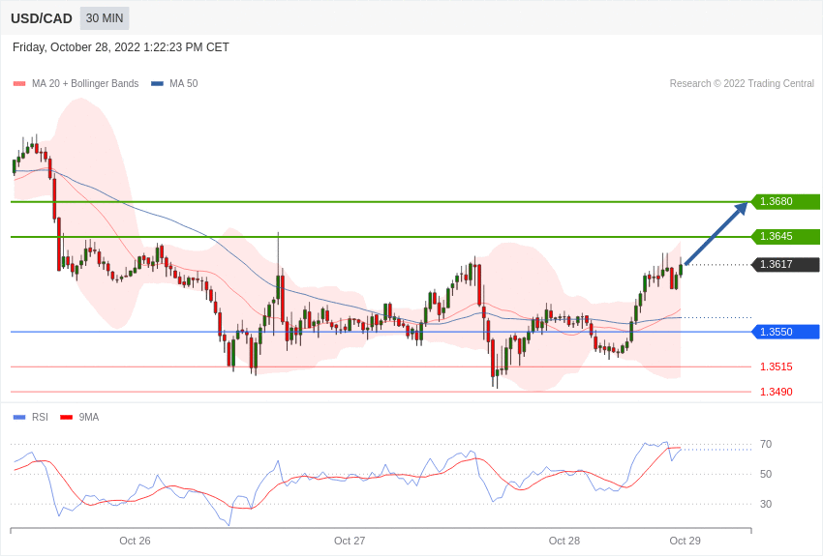
Task: Click the RSI legend blue swatch
Action: (x=19, y=417)
